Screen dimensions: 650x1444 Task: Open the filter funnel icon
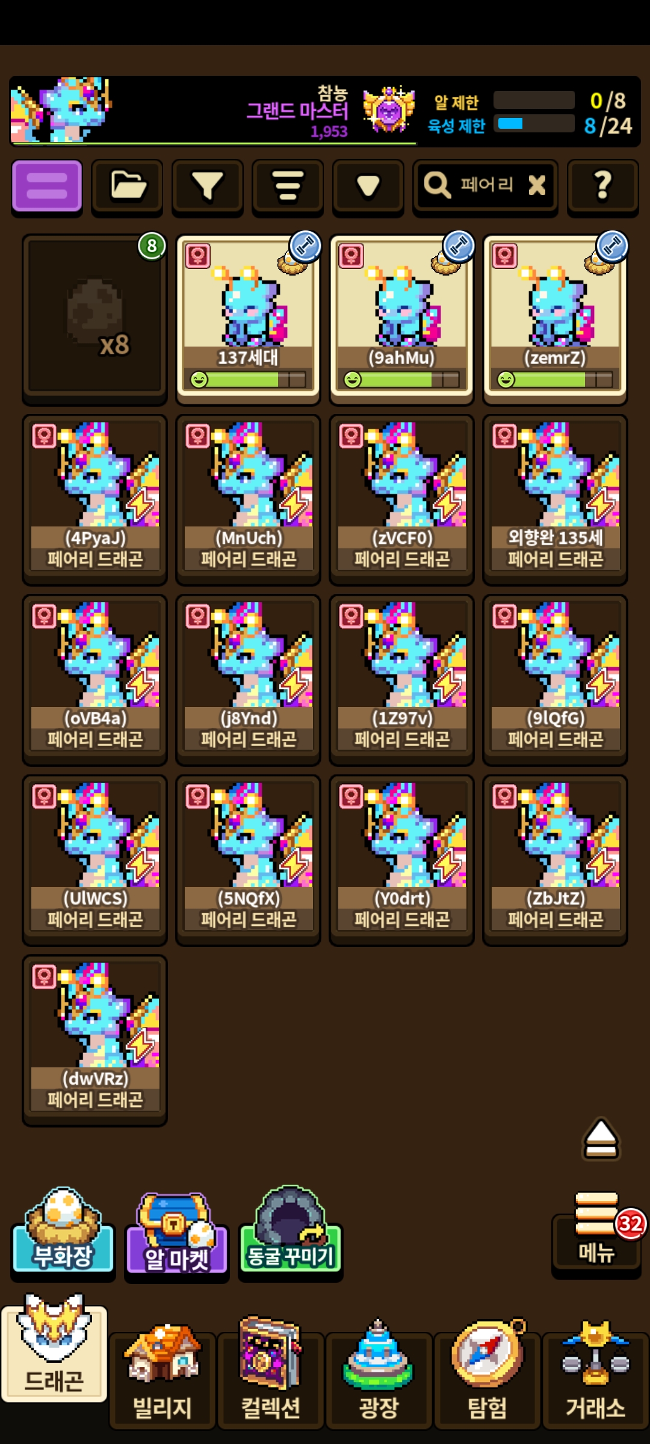pos(207,186)
